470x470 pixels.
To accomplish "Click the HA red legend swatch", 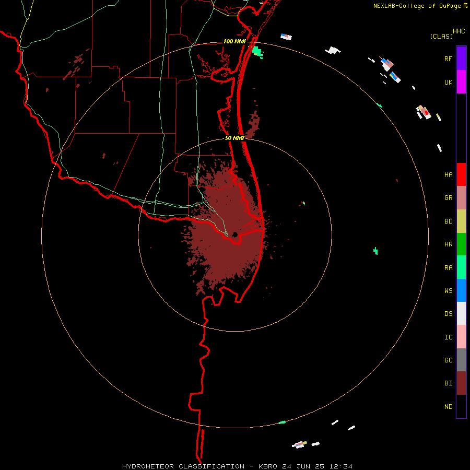I will pos(461,174).
